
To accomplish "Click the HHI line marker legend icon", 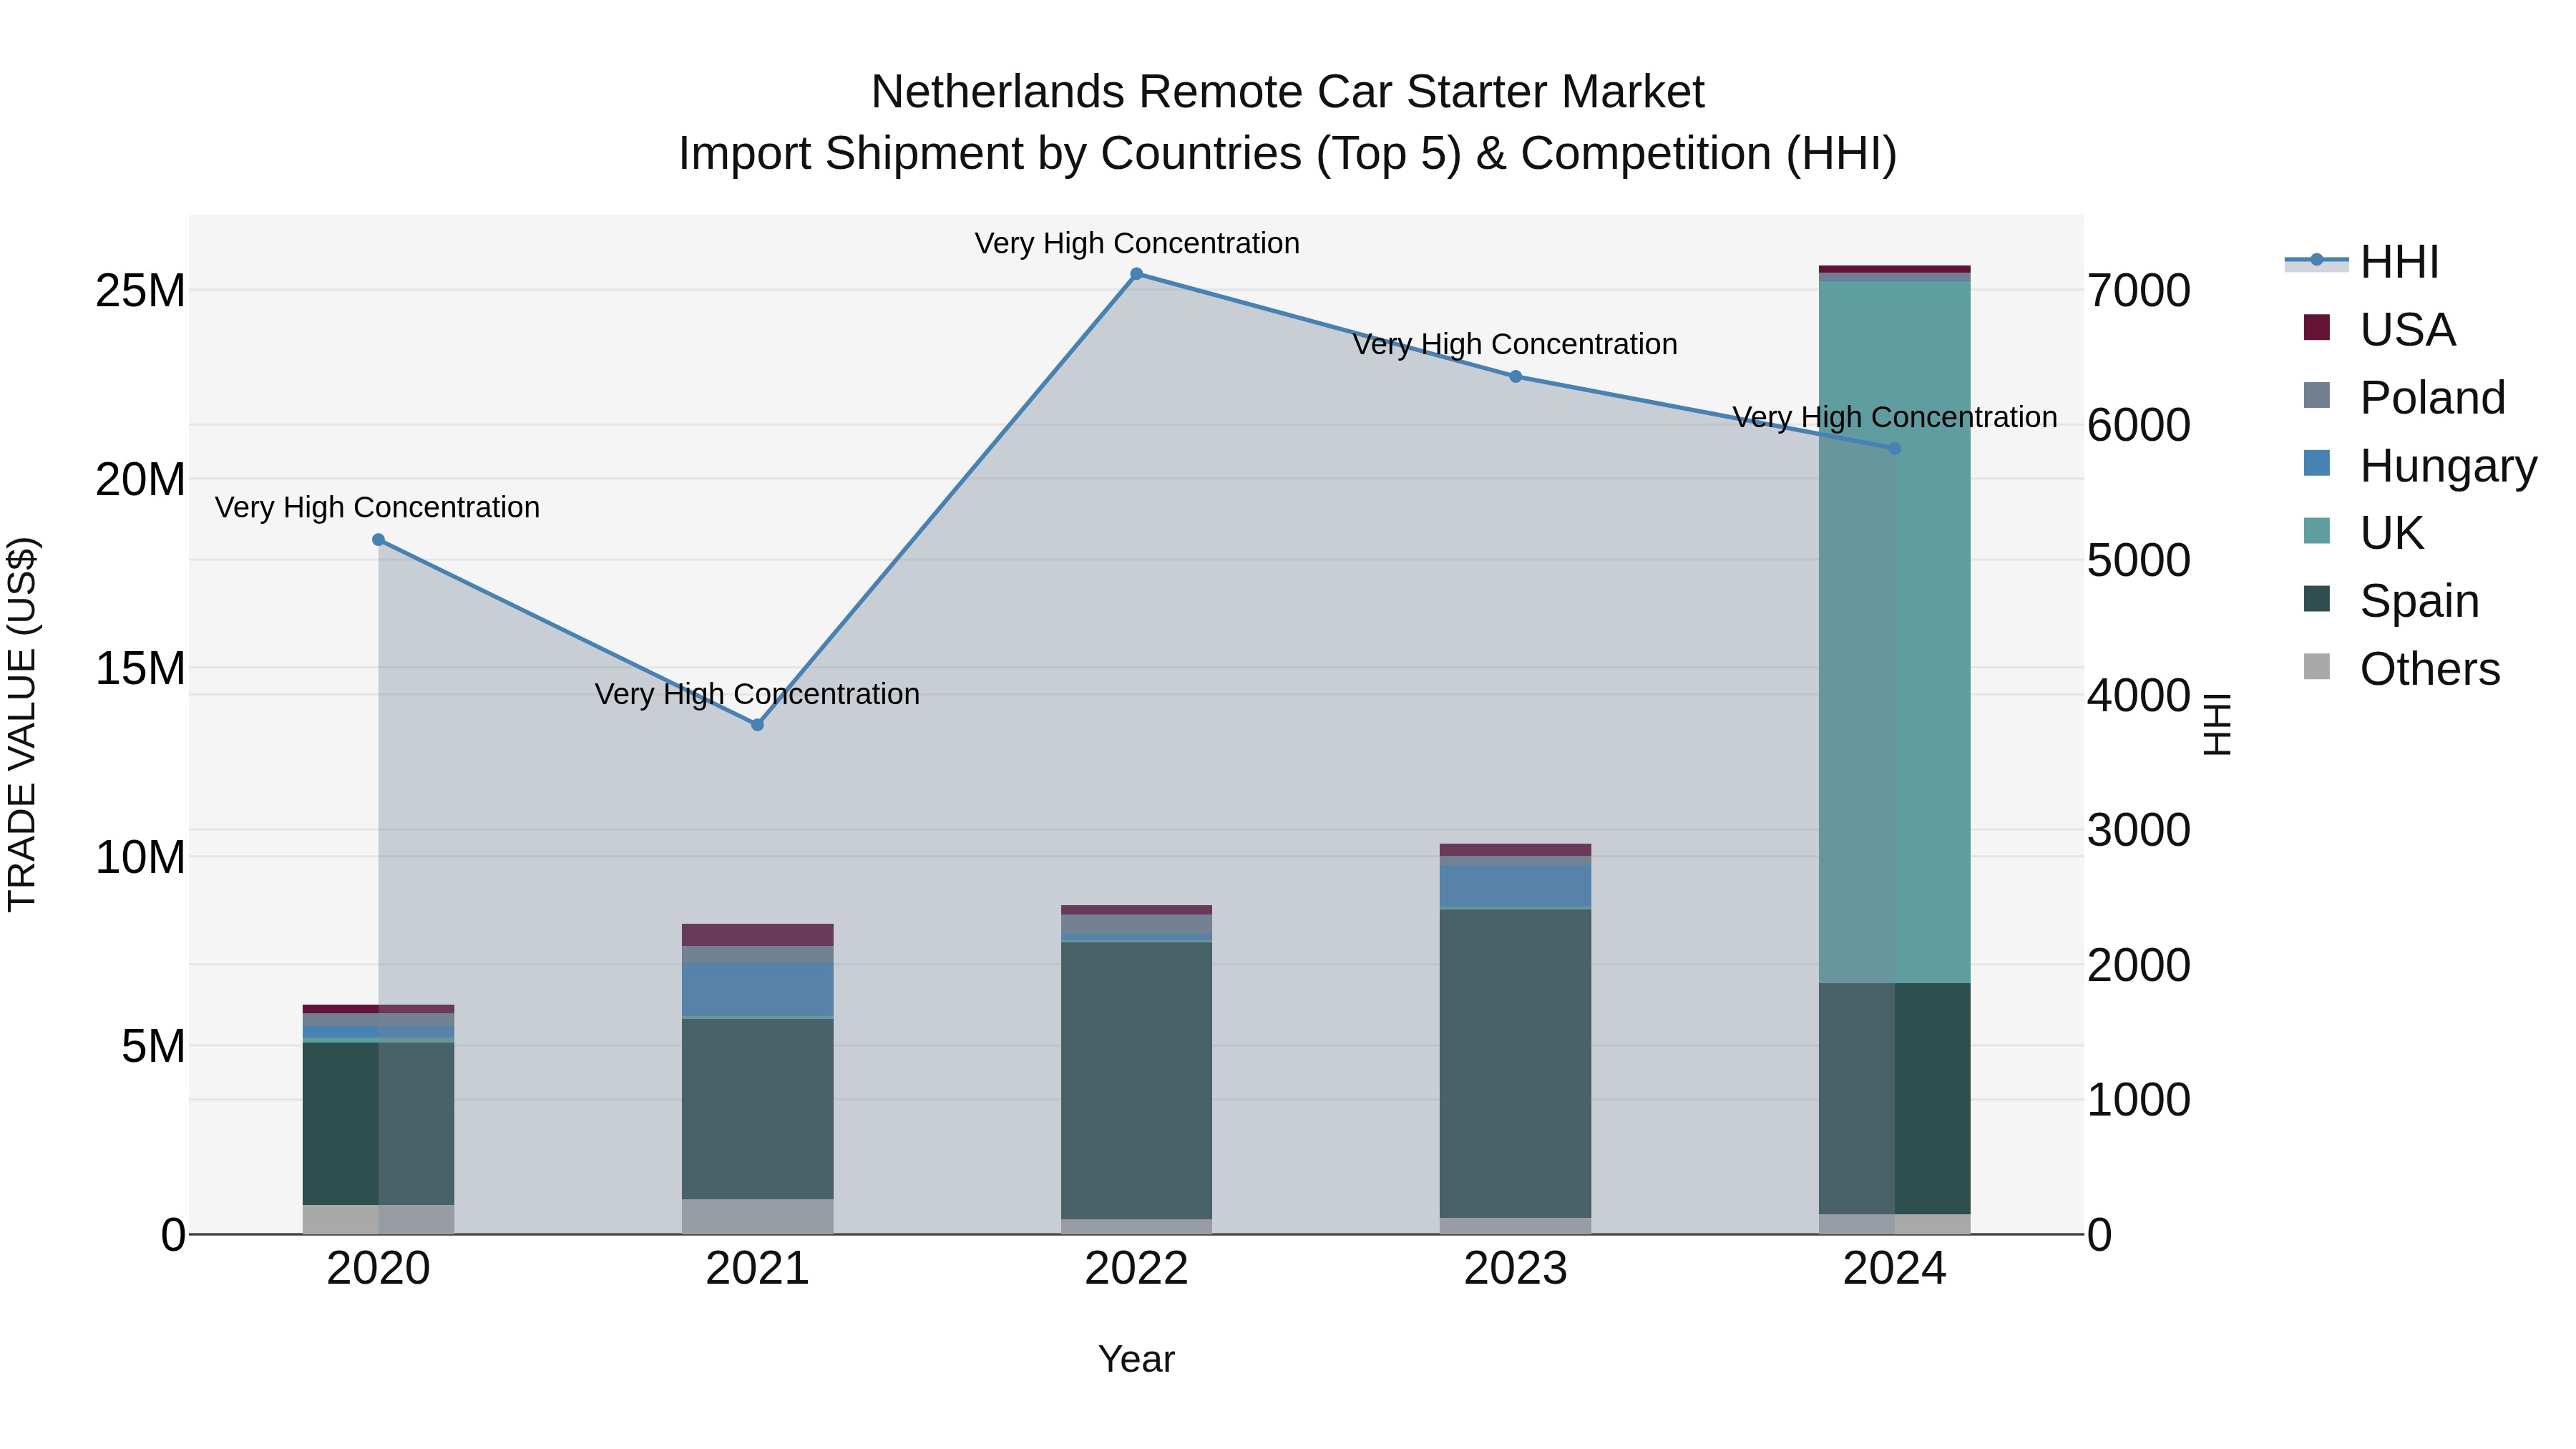I will (2316, 260).
